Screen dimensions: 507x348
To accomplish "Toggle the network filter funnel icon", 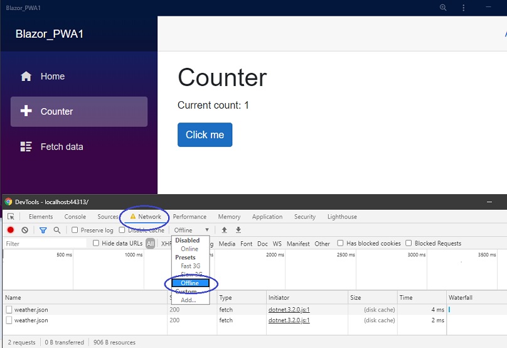I will click(43, 230).
